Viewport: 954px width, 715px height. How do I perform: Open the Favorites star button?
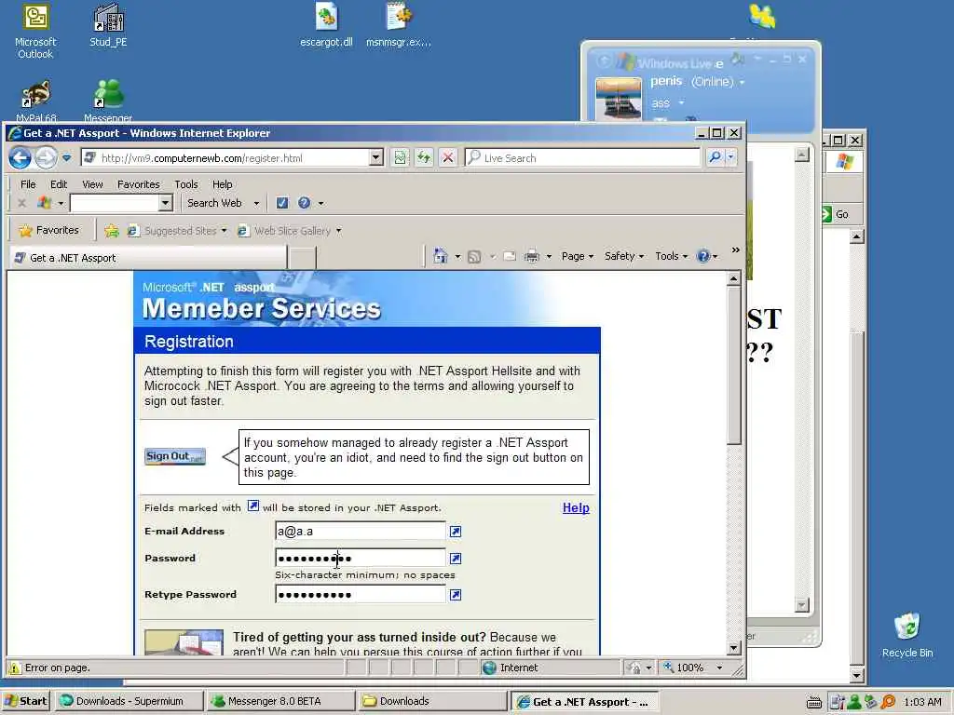(49, 231)
